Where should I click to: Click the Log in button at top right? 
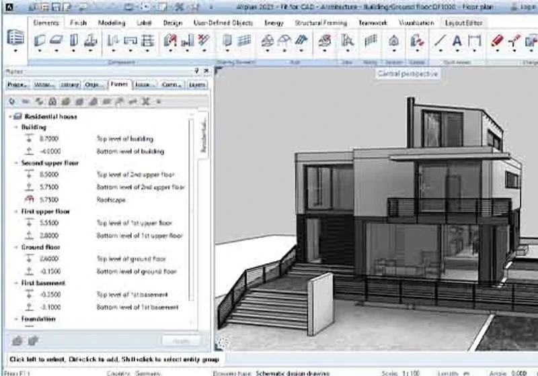coord(523,7)
